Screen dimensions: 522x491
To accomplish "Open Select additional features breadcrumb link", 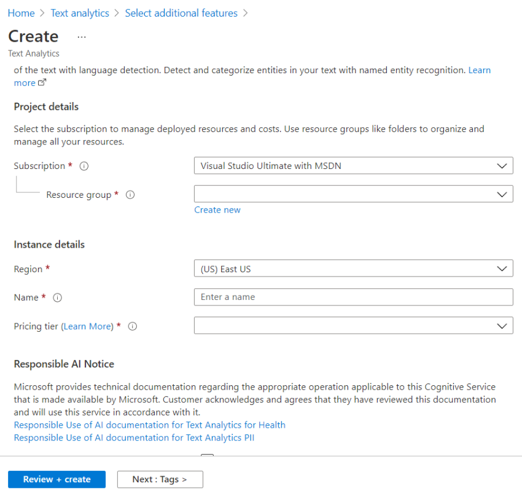I will (x=181, y=12).
